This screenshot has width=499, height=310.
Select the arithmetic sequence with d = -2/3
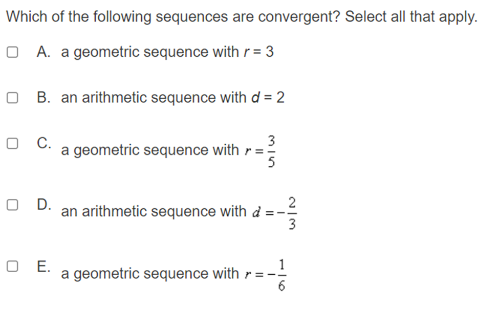[x=12, y=204]
